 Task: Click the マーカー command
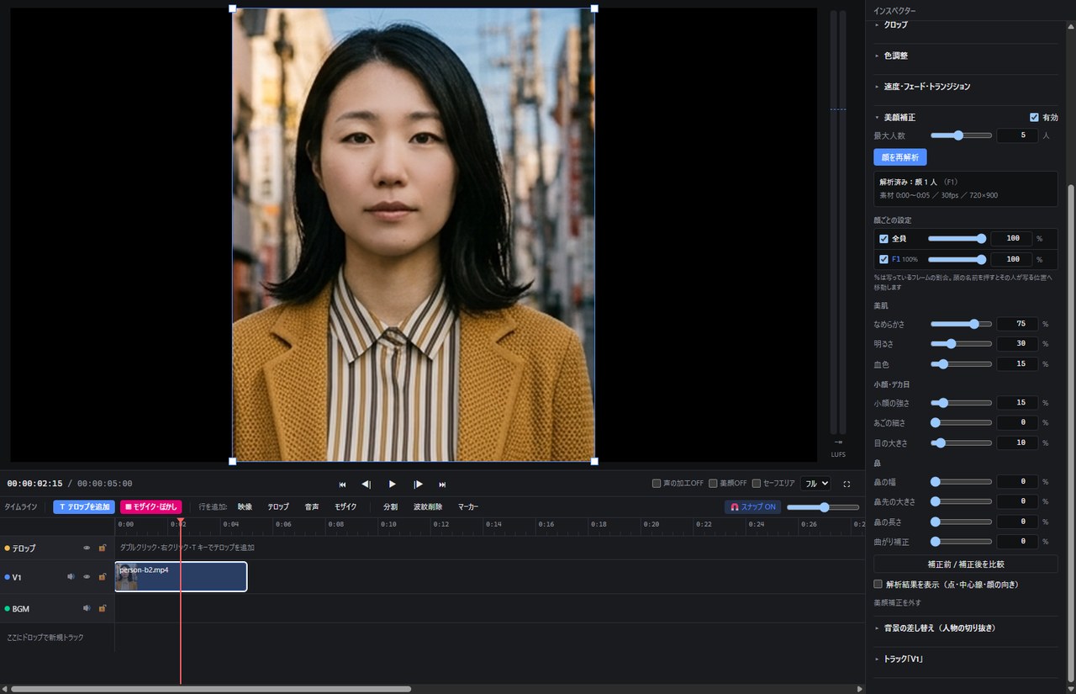(468, 507)
